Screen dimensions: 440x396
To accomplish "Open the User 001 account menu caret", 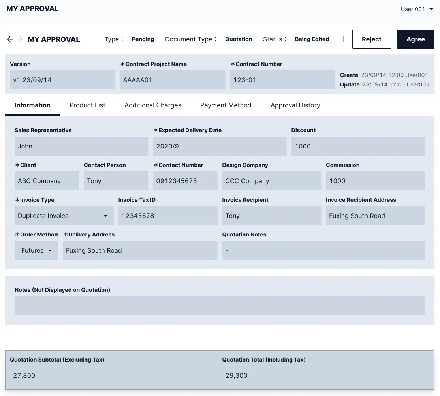I will [431, 9].
